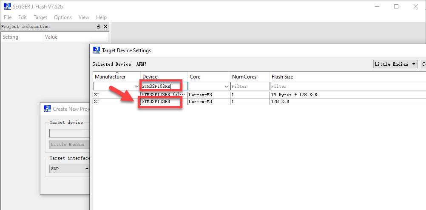
Task: Sort by the NumCores column header
Action: [250, 77]
